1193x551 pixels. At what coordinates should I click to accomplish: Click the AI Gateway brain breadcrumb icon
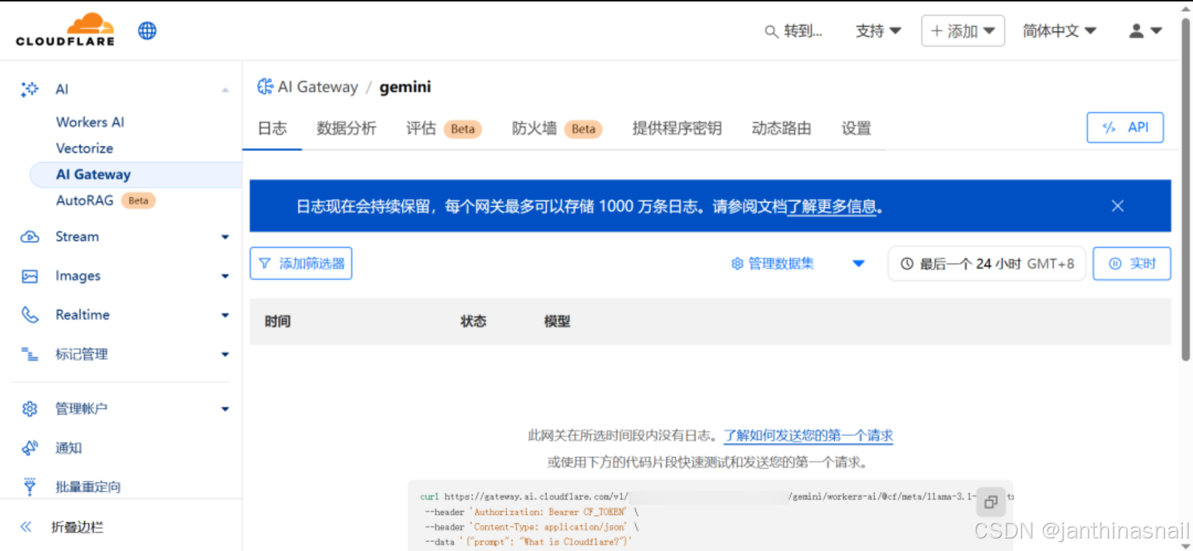[265, 87]
